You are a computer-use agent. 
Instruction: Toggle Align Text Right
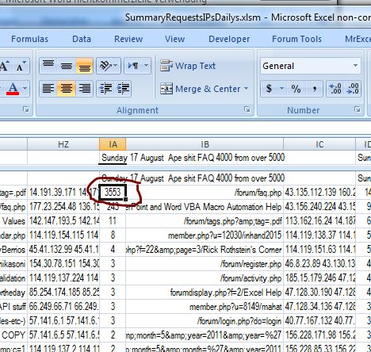click(x=85, y=89)
